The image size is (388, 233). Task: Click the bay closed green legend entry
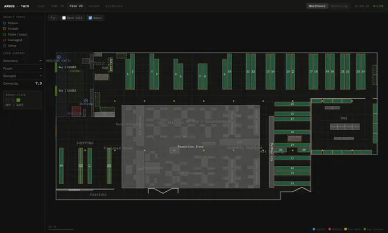[x=373, y=229]
